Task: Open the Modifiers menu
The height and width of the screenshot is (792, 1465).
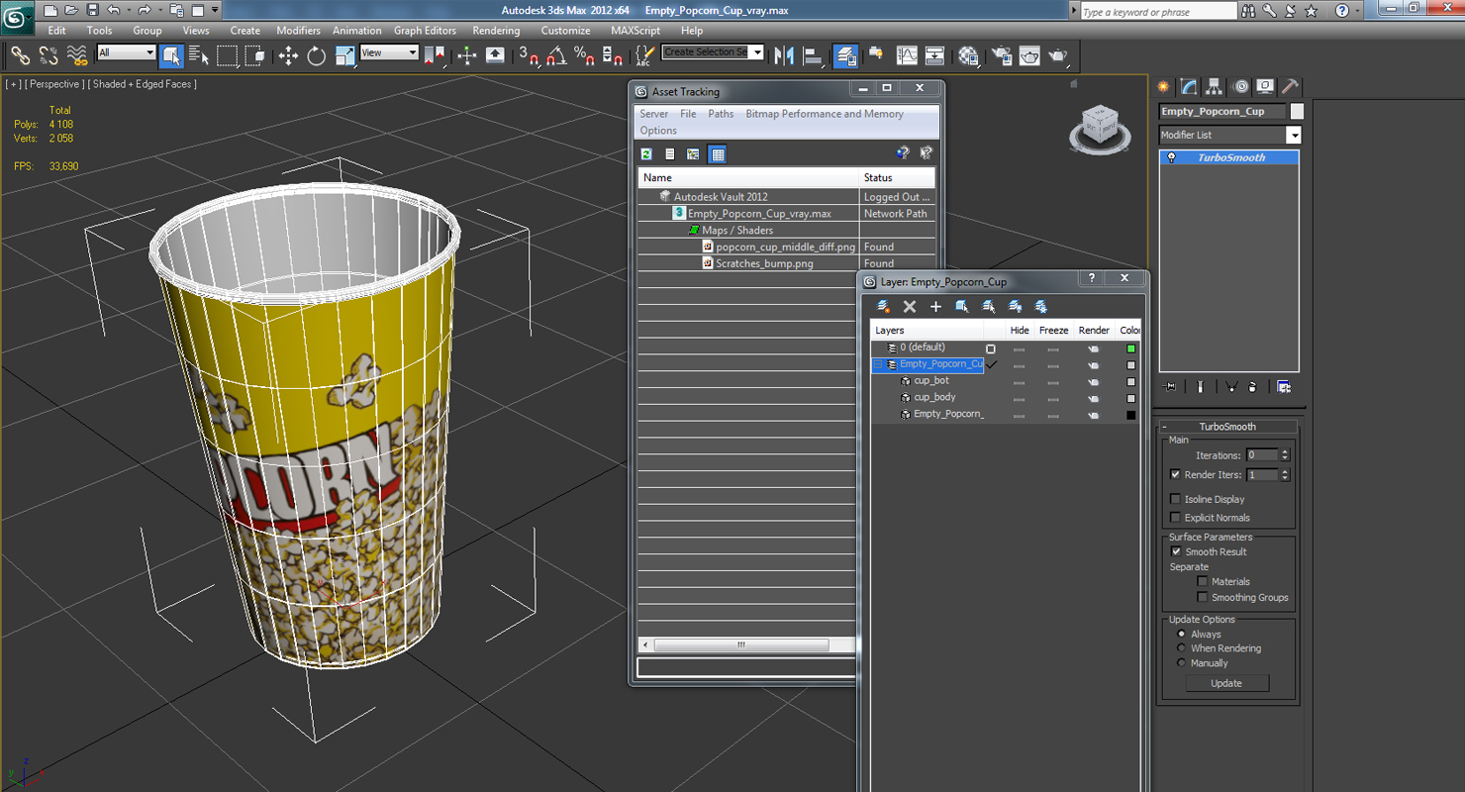Action: coord(298,31)
